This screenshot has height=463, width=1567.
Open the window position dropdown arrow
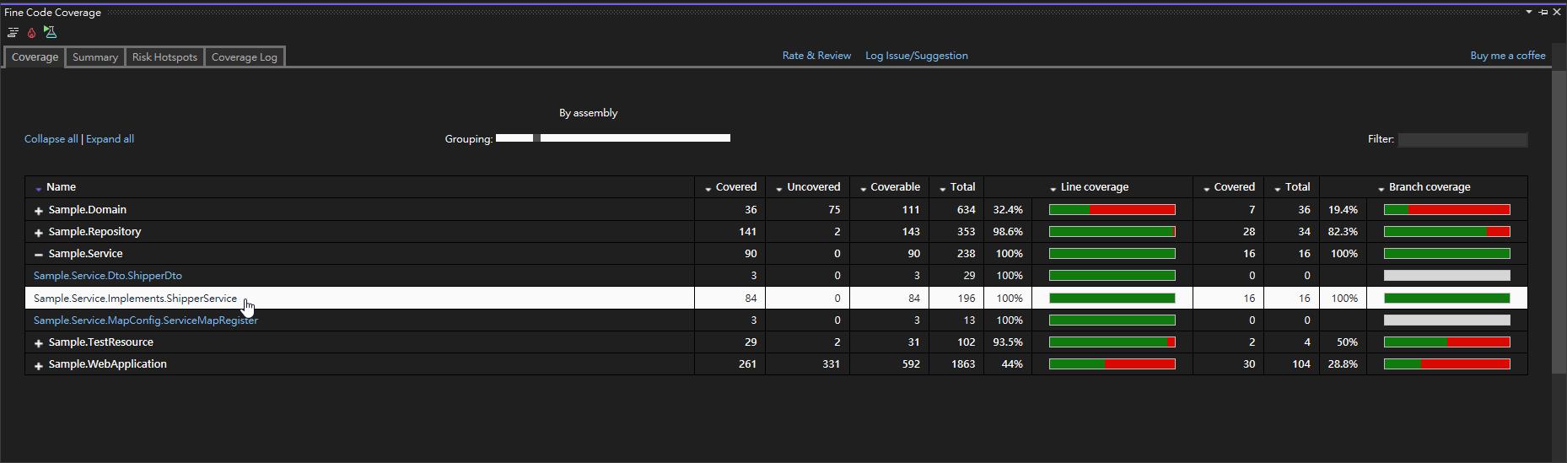1528,12
